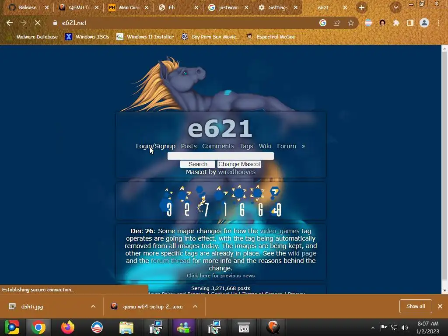Image resolution: width=448 pixels, height=336 pixels.
Task: Click here for previous news
Action: click(x=220, y=276)
